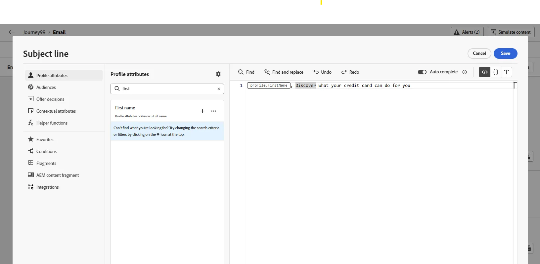Toggle Auto complete switch
Image resolution: width=540 pixels, height=264 pixels.
pyautogui.click(x=422, y=72)
